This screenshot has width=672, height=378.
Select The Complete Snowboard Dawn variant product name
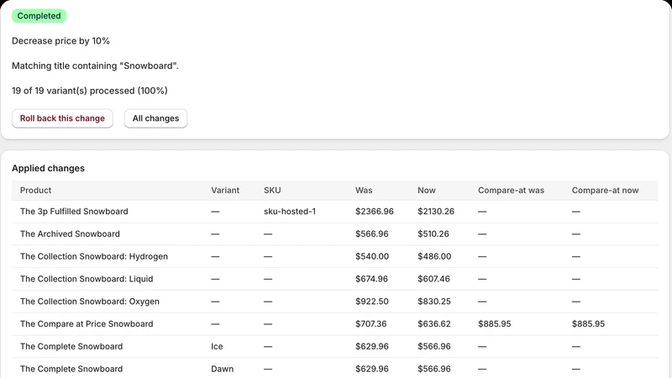pos(71,369)
